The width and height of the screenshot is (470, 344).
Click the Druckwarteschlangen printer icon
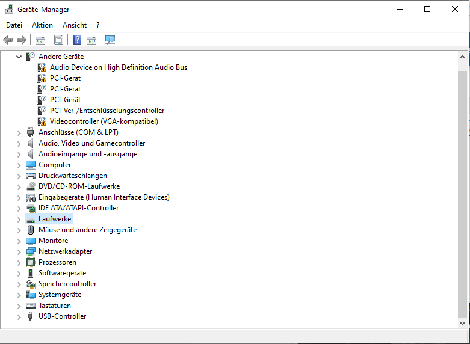point(30,176)
